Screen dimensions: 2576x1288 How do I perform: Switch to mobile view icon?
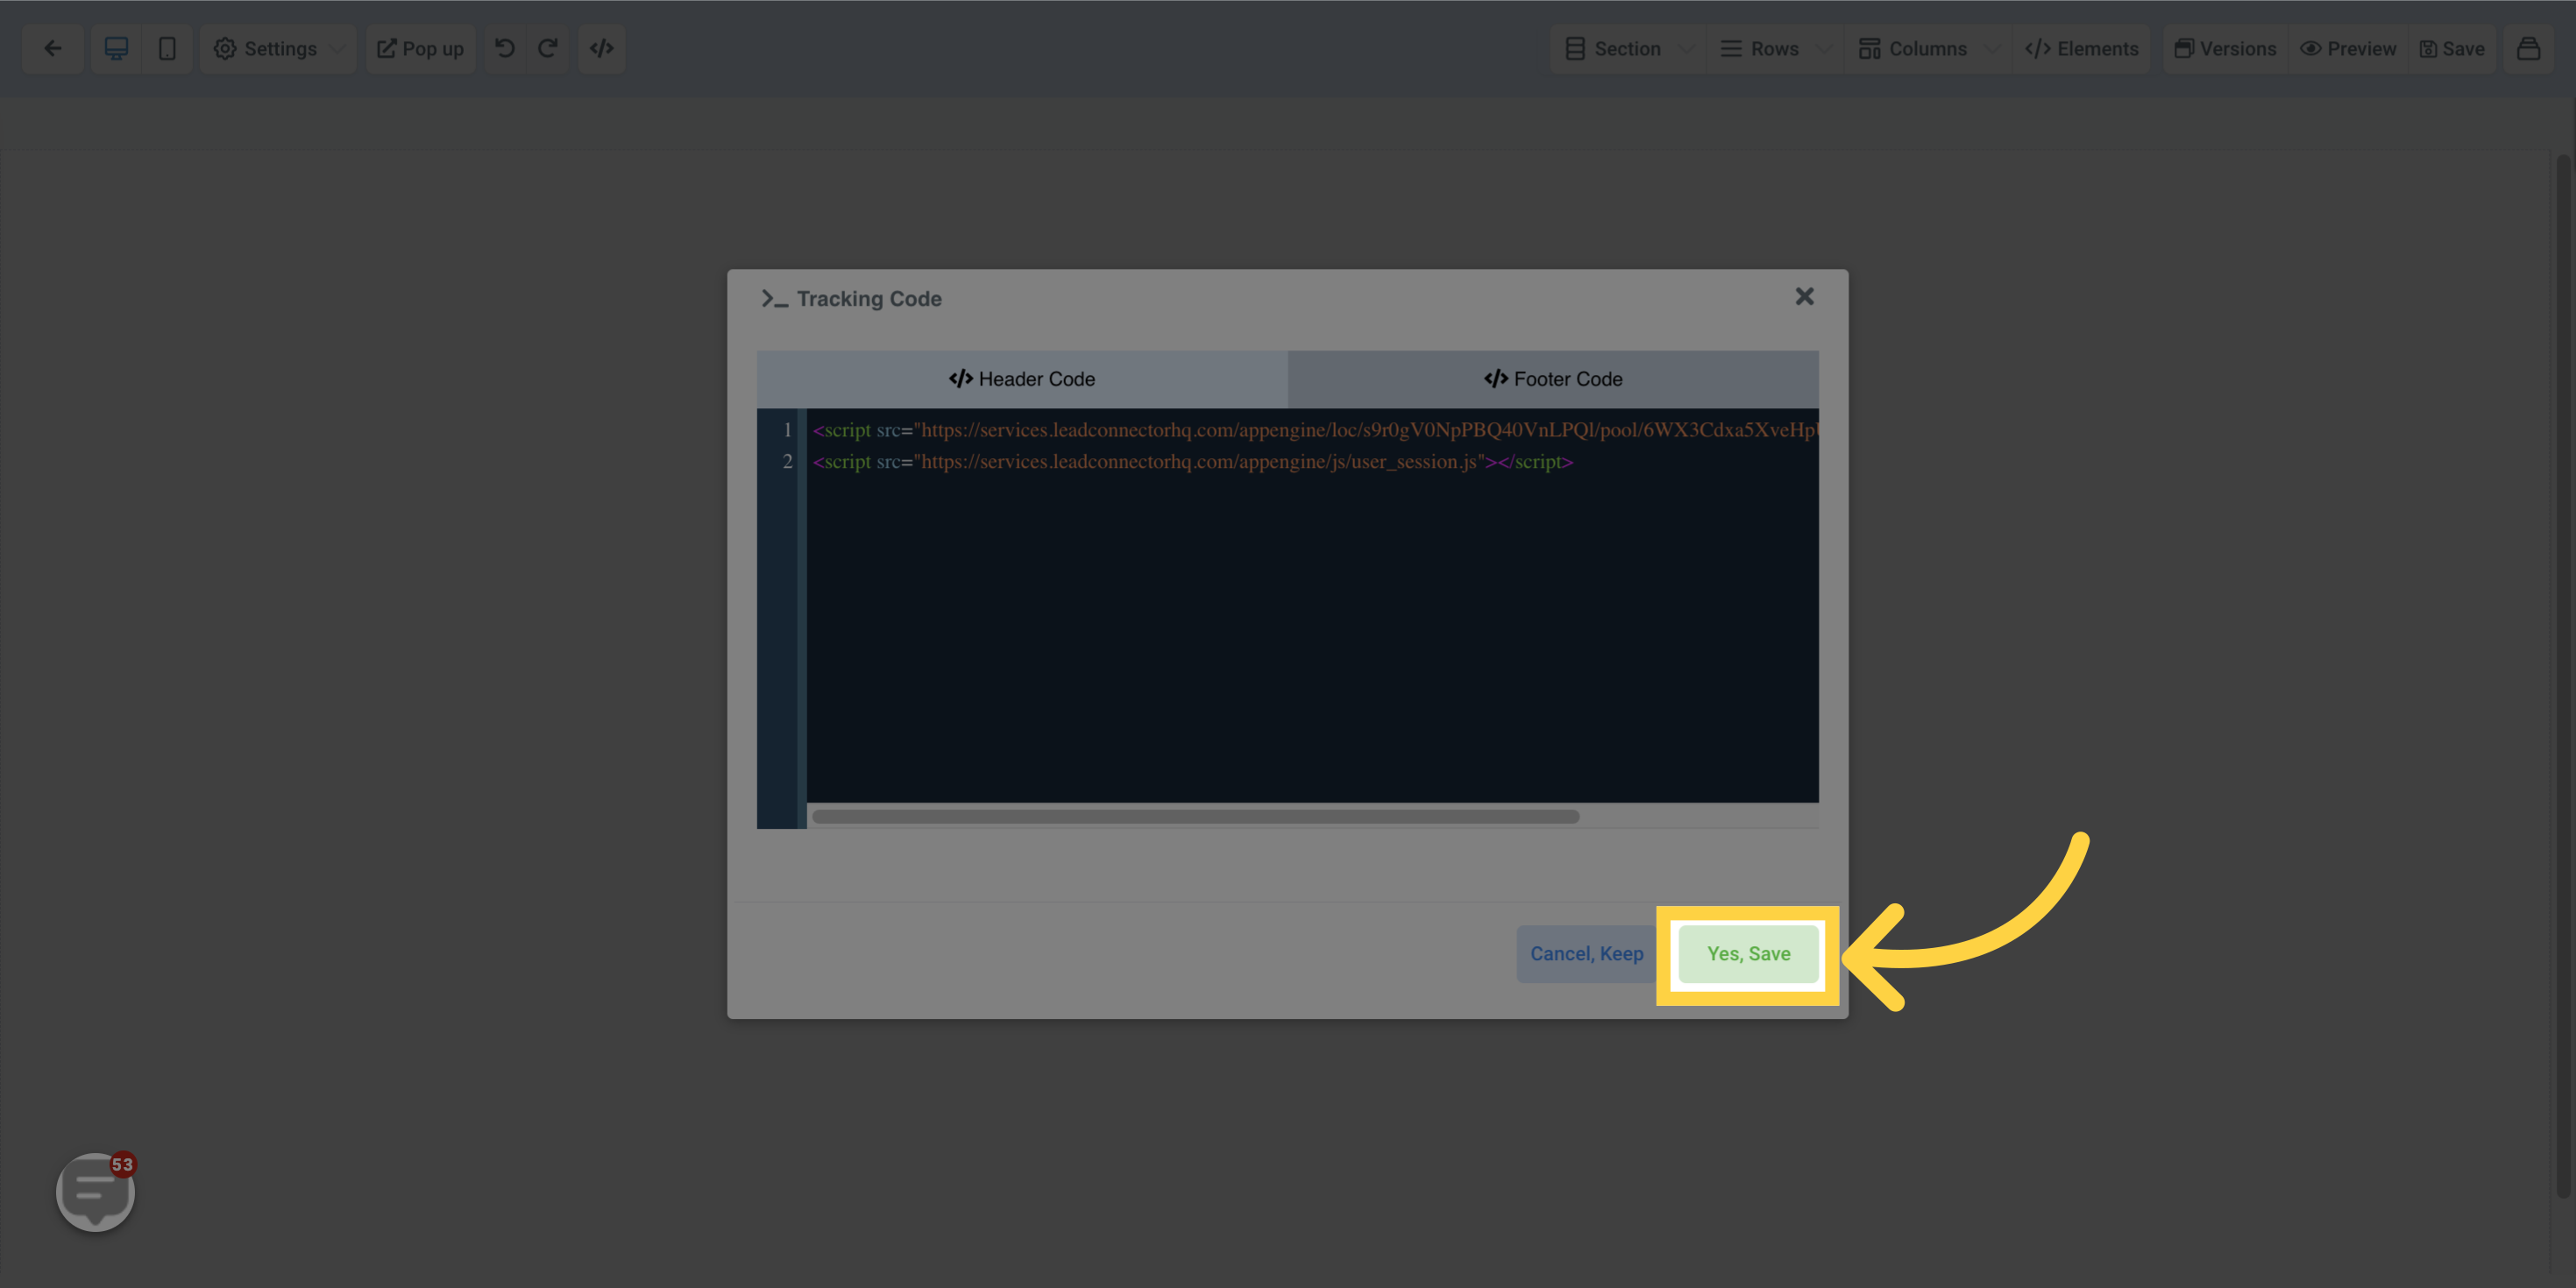[x=167, y=48]
